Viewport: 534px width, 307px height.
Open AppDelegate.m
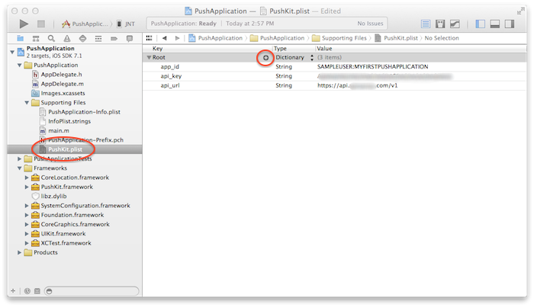(63, 84)
